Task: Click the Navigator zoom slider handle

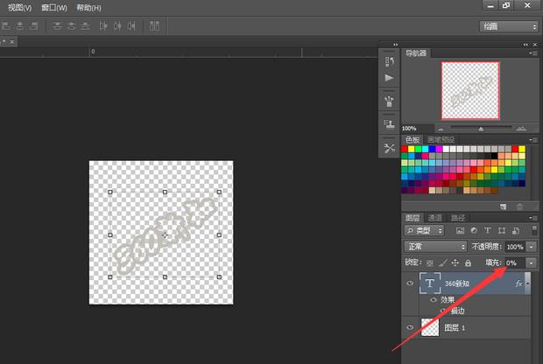Action: point(481,129)
